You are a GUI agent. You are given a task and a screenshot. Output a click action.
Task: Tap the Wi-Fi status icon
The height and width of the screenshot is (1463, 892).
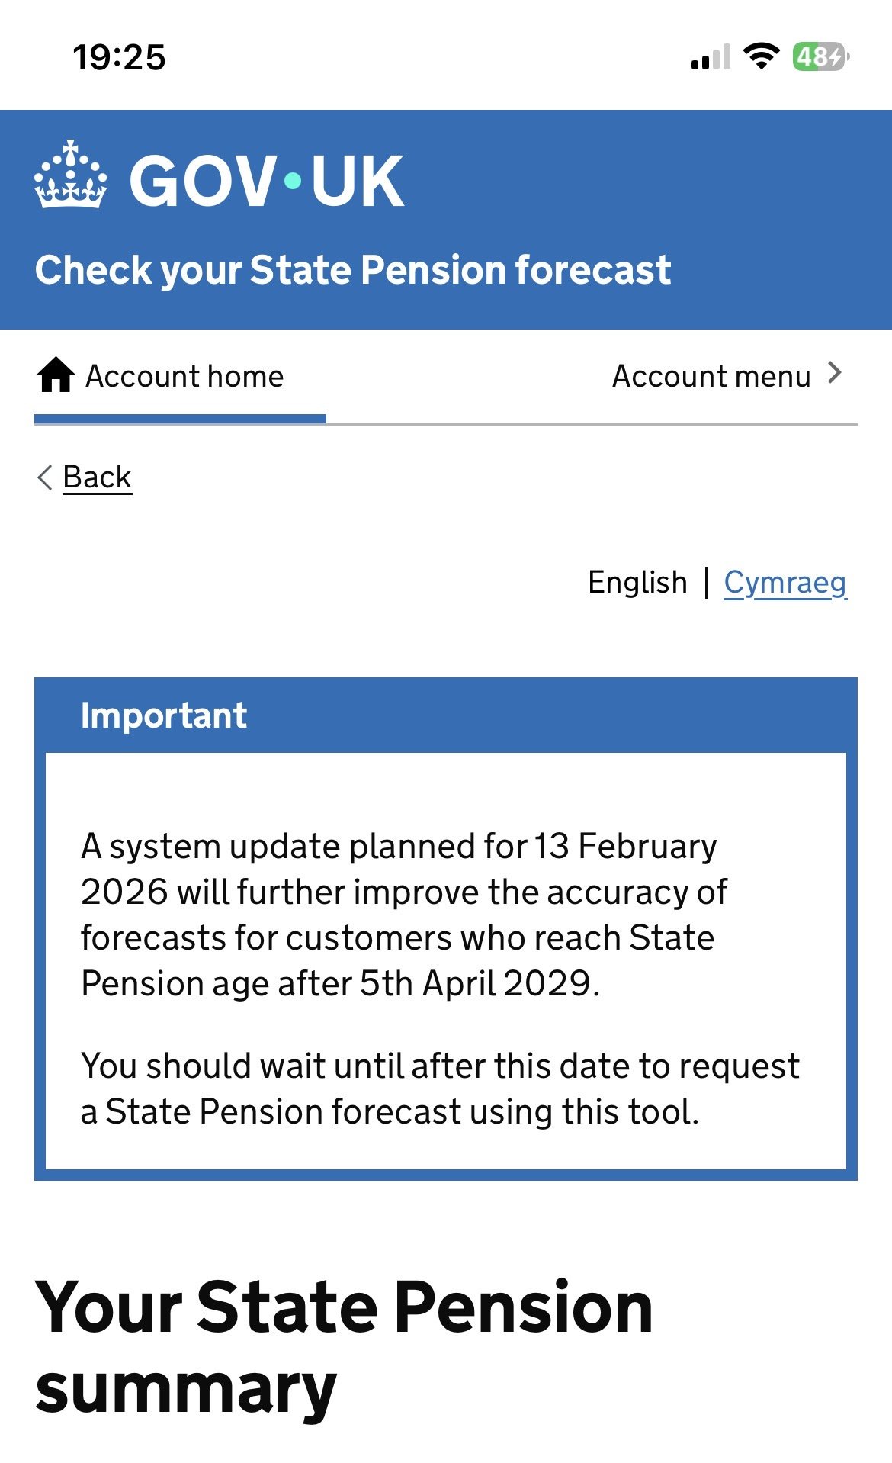click(x=760, y=56)
